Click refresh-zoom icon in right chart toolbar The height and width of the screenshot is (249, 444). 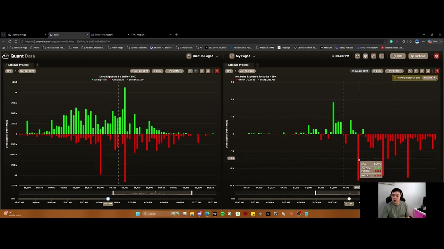coord(422,71)
